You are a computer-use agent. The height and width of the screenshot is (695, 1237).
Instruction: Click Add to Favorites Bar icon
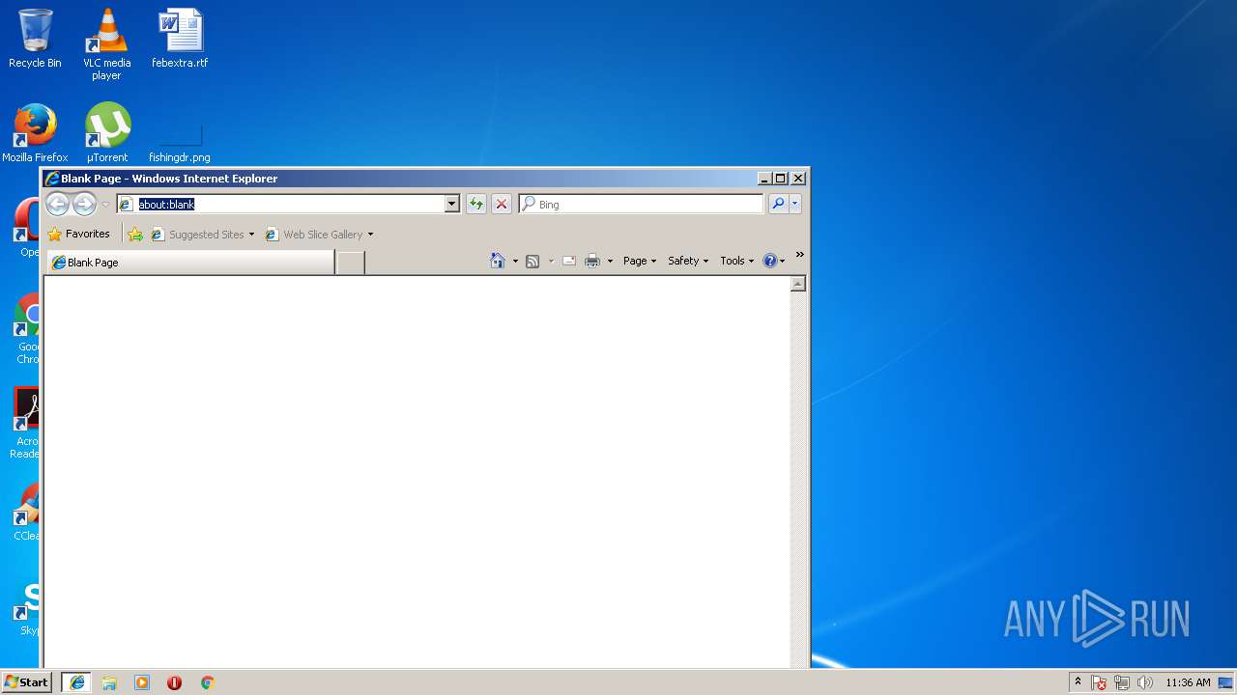pos(135,234)
